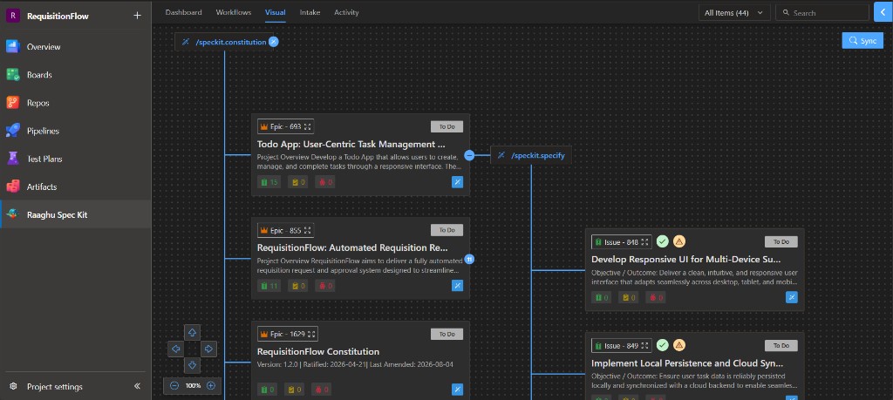The width and height of the screenshot is (893, 400).
Task: Click the blue wand icon on Todo App card
Action: tap(457, 181)
